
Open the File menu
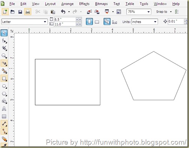coord(12,4)
